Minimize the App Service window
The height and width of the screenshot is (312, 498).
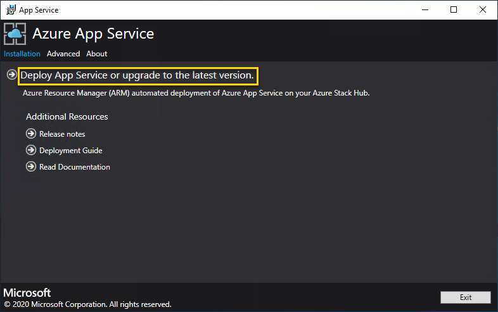pos(425,9)
